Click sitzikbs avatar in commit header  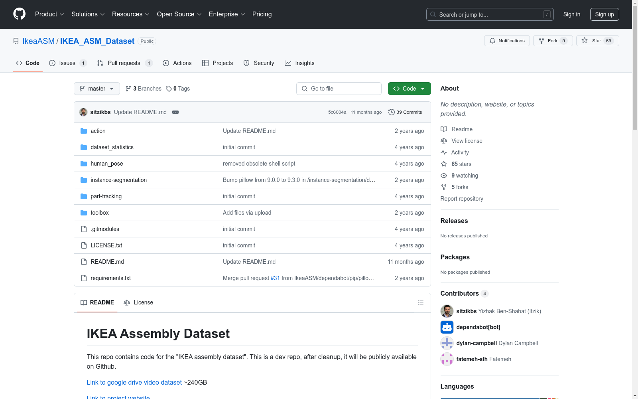coord(83,112)
